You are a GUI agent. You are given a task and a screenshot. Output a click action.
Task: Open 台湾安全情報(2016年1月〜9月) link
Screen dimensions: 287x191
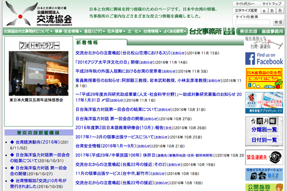pyautogui.click(x=106, y=146)
